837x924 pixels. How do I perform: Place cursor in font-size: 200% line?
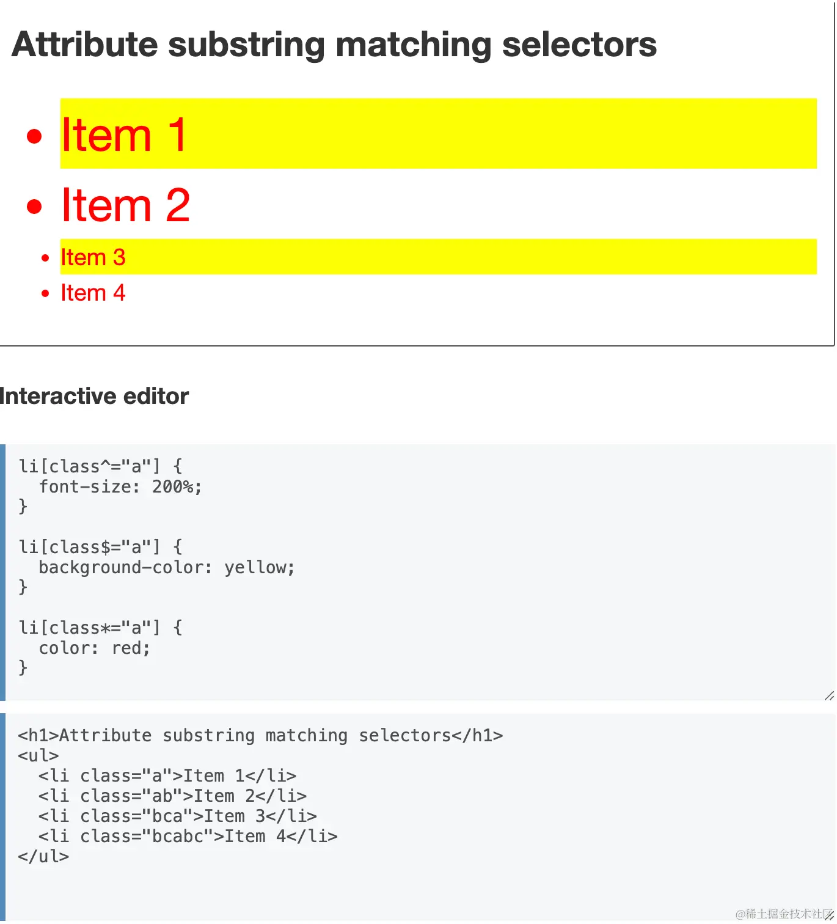point(120,486)
